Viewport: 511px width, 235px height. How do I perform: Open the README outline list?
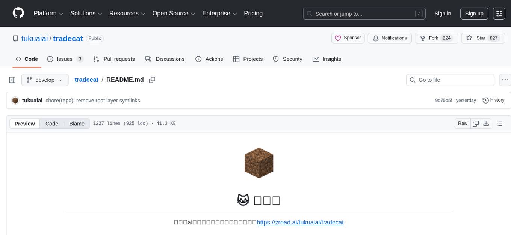[500, 123]
